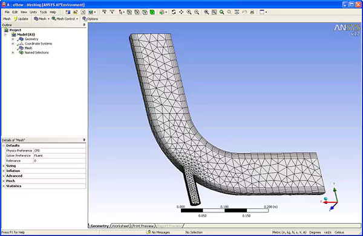Click the Solver Preference Fluent field

pyautogui.click(x=59, y=156)
